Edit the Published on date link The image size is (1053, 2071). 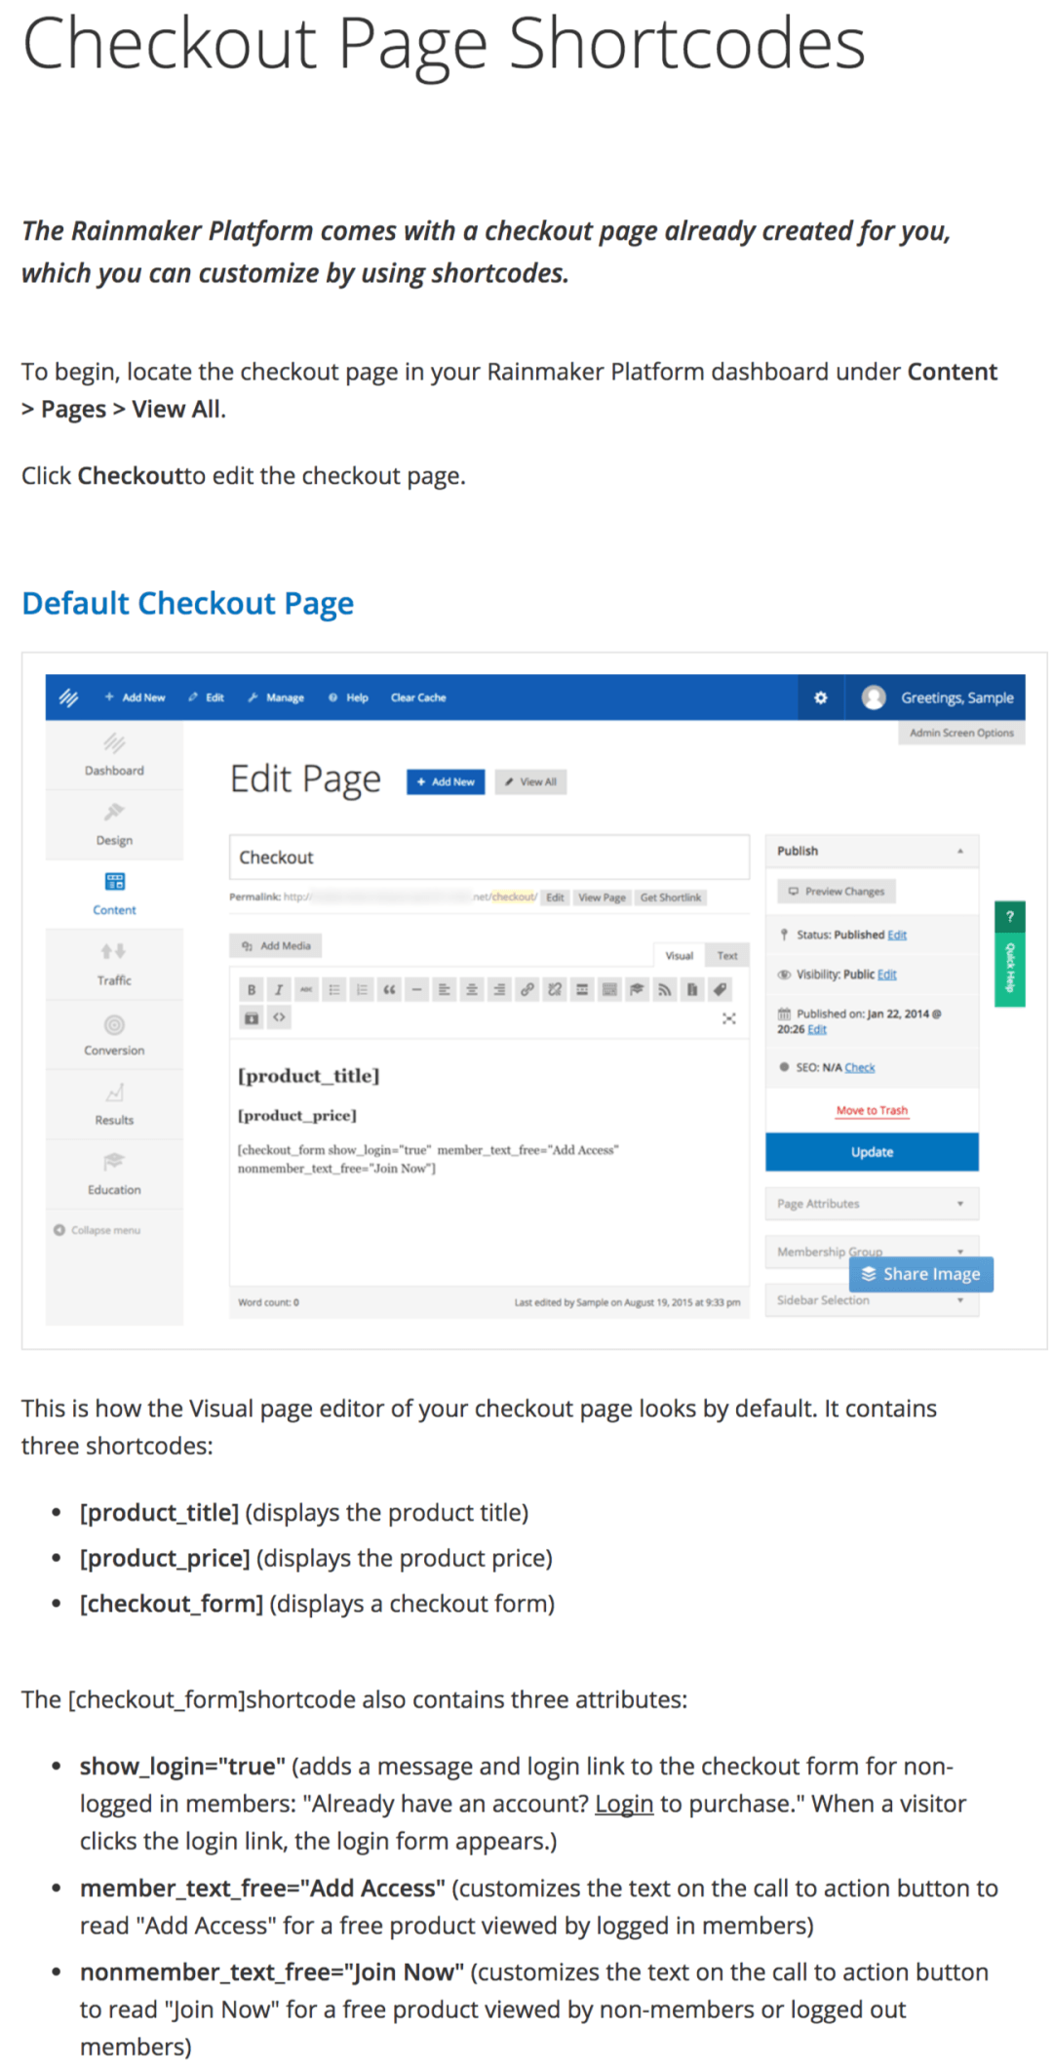tap(817, 1029)
